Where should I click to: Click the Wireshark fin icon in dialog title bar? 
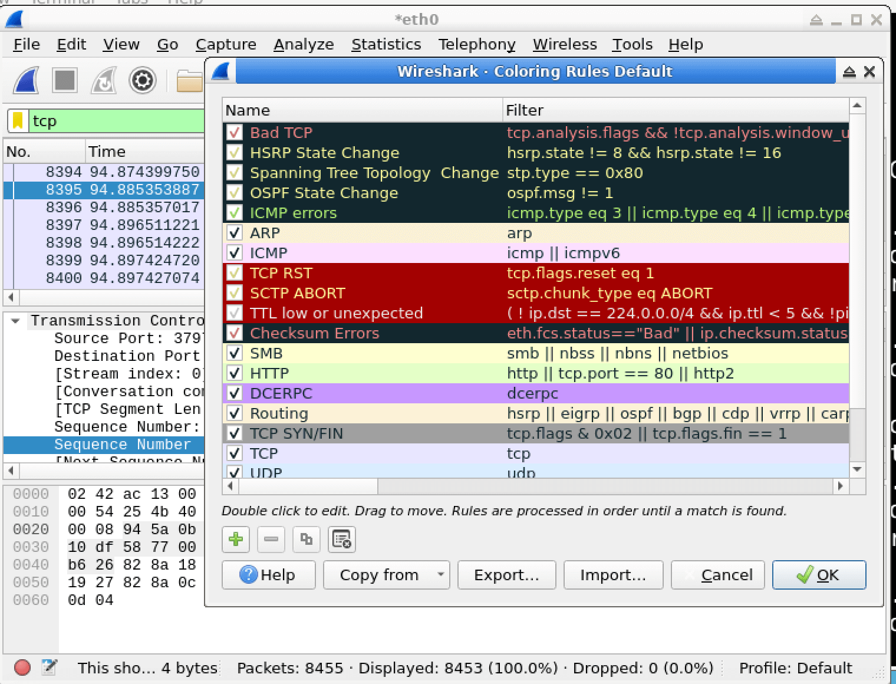tap(221, 71)
